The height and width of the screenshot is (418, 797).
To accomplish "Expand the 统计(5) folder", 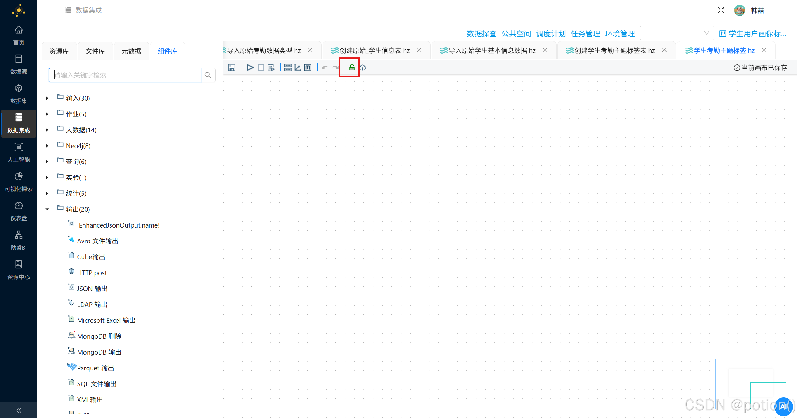I will pyautogui.click(x=47, y=194).
